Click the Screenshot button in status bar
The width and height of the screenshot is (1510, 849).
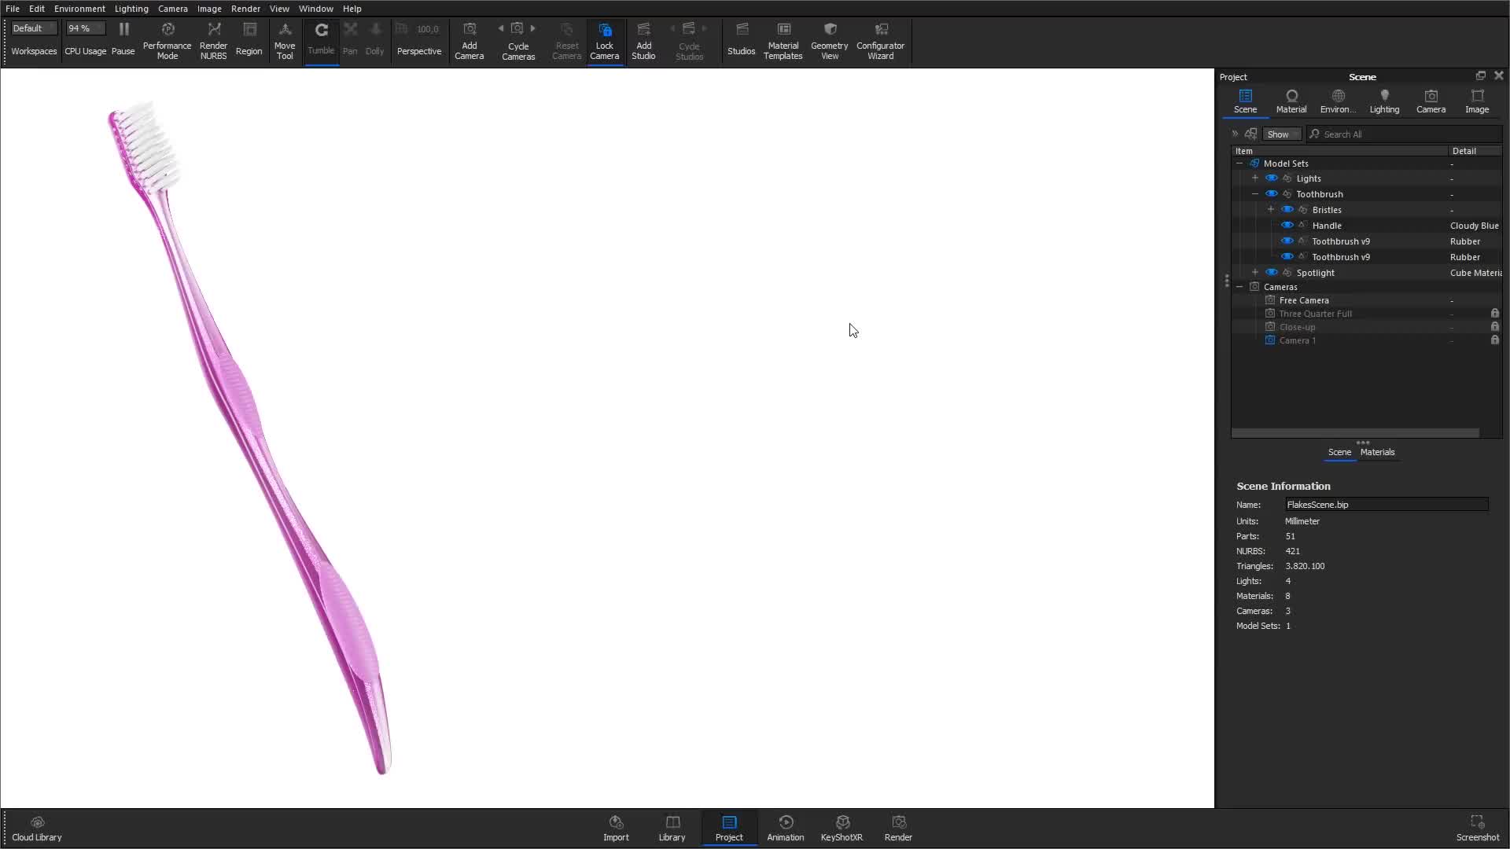(x=1477, y=829)
